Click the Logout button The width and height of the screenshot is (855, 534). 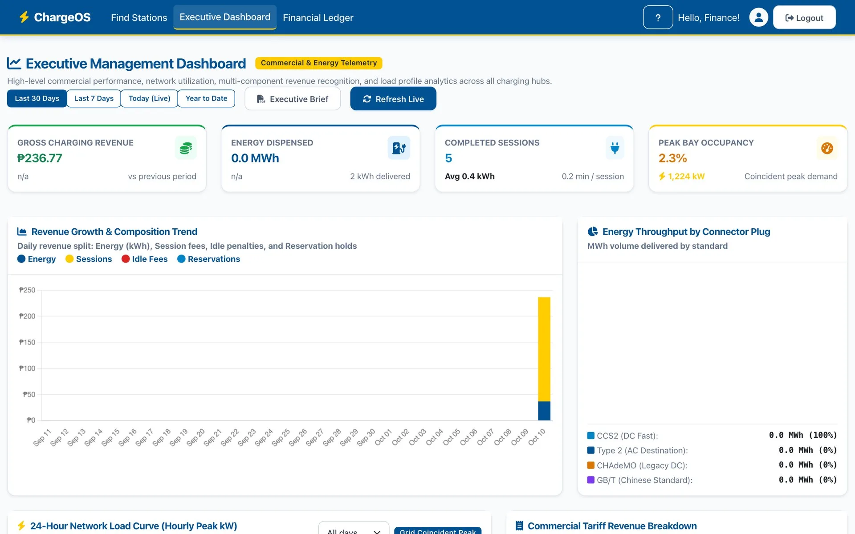pyautogui.click(x=804, y=17)
